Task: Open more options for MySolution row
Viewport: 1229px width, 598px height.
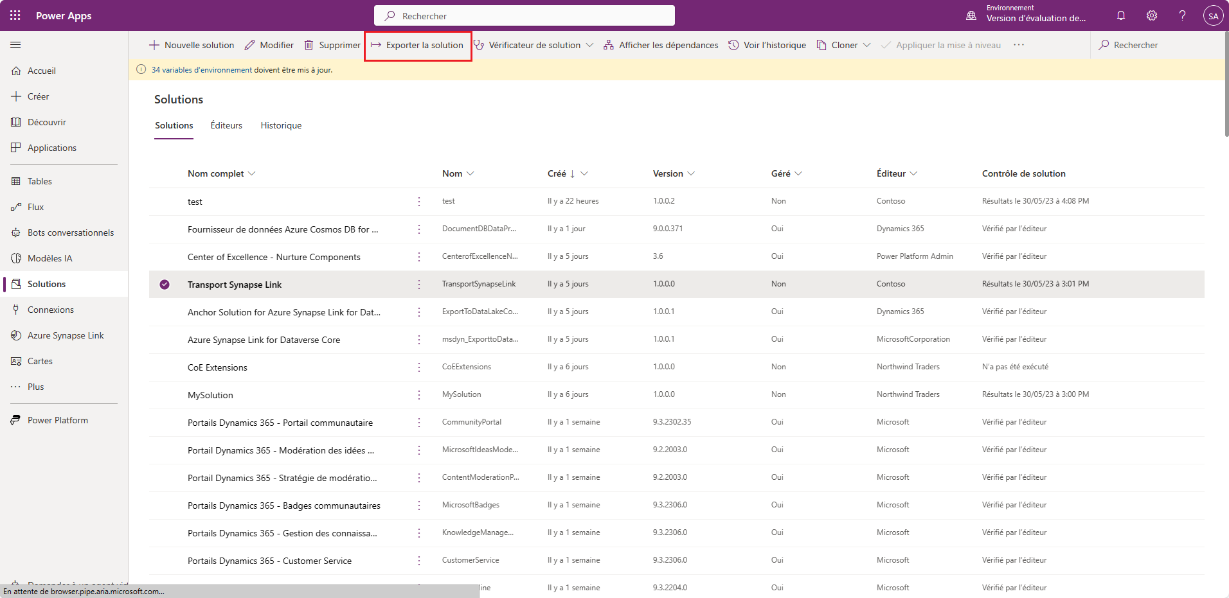Action: click(x=419, y=395)
